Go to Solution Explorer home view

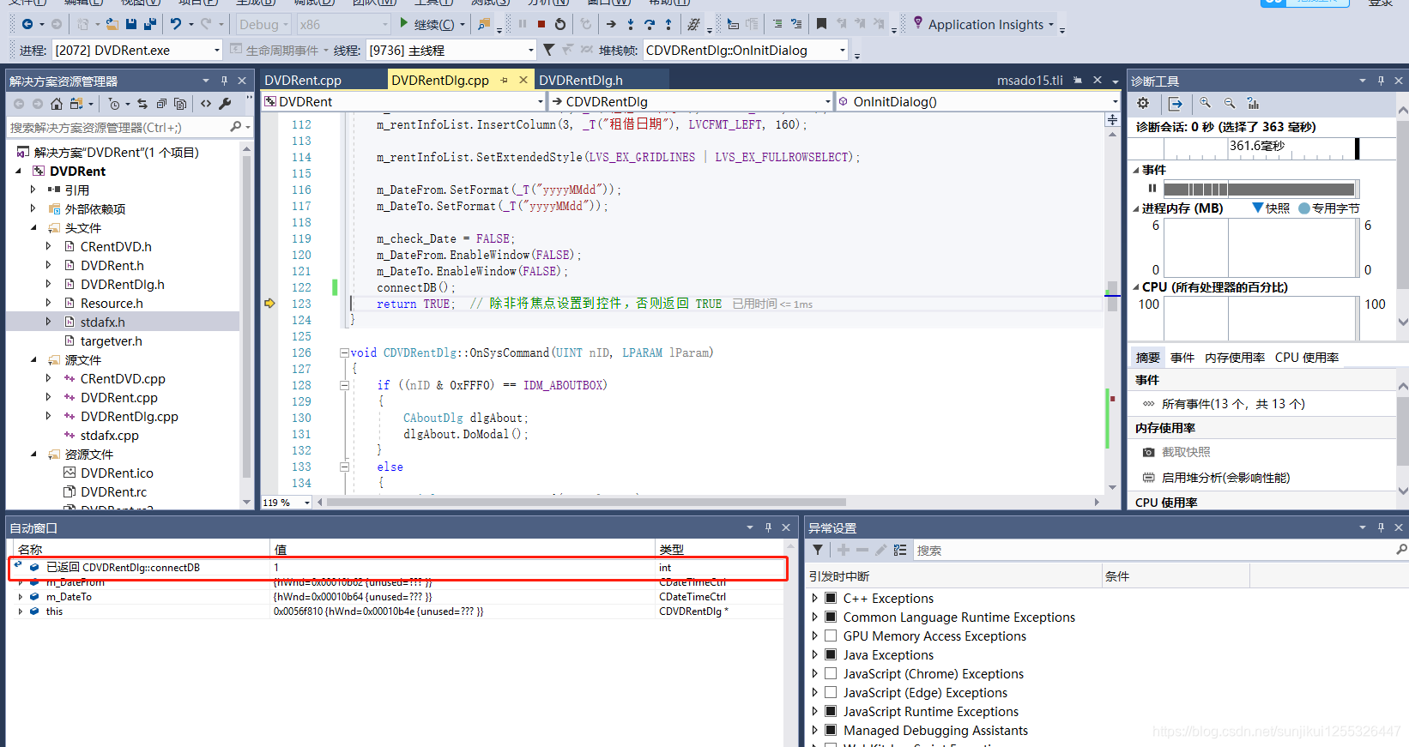tap(57, 104)
